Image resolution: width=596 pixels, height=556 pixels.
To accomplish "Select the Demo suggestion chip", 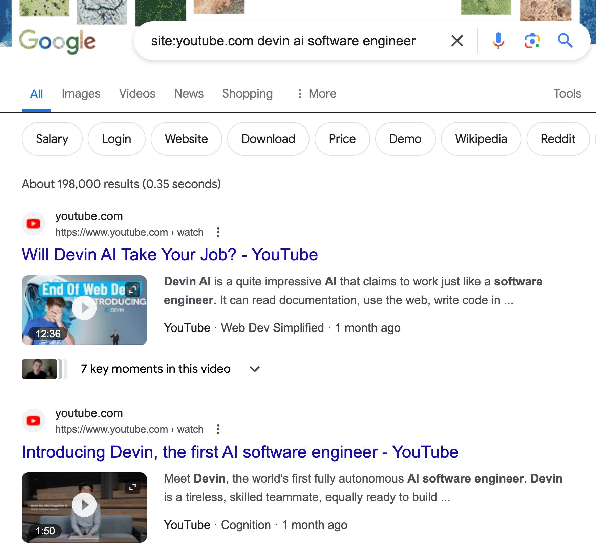I will [405, 139].
